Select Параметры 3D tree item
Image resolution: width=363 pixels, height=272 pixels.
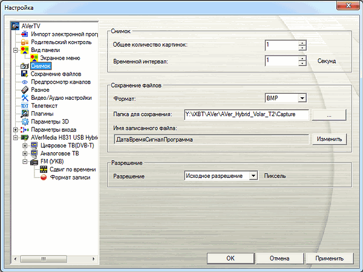(x=50, y=121)
